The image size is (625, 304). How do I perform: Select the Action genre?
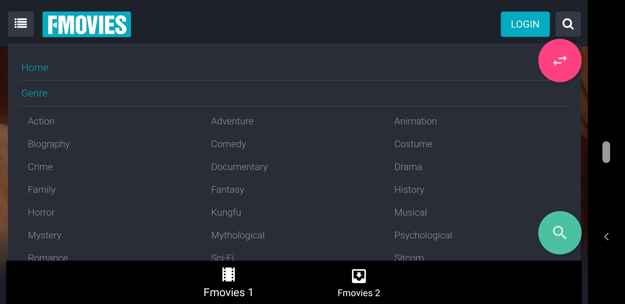41,121
